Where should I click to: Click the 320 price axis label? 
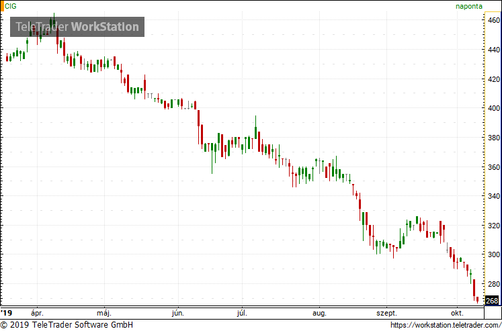pyautogui.click(x=495, y=226)
